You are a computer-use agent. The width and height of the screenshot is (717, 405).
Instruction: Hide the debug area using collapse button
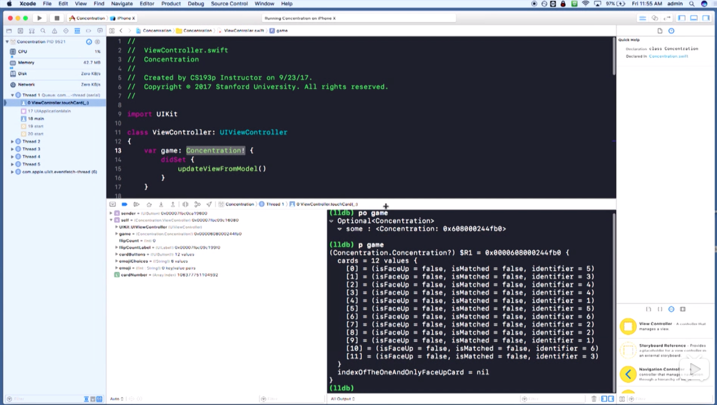coord(113,205)
